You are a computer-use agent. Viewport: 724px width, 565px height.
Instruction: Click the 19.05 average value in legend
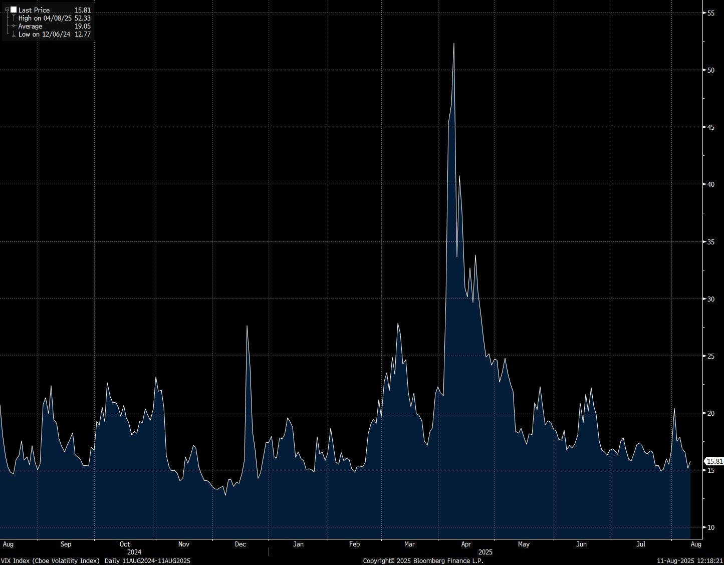point(83,26)
